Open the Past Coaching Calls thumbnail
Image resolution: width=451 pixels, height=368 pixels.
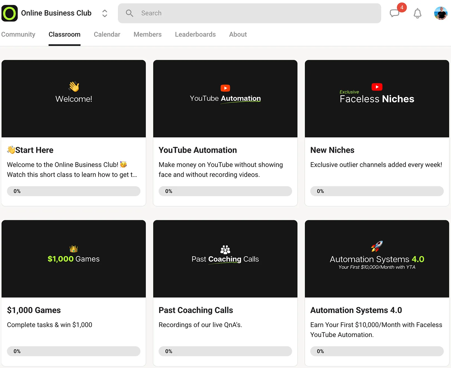click(x=225, y=259)
